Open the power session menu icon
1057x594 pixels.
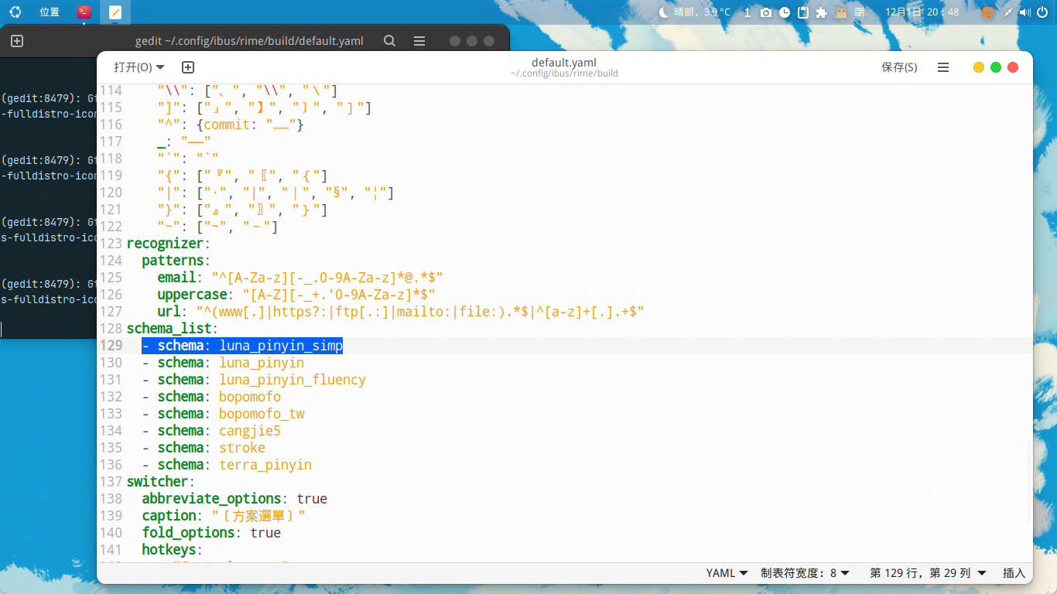pos(1042,12)
